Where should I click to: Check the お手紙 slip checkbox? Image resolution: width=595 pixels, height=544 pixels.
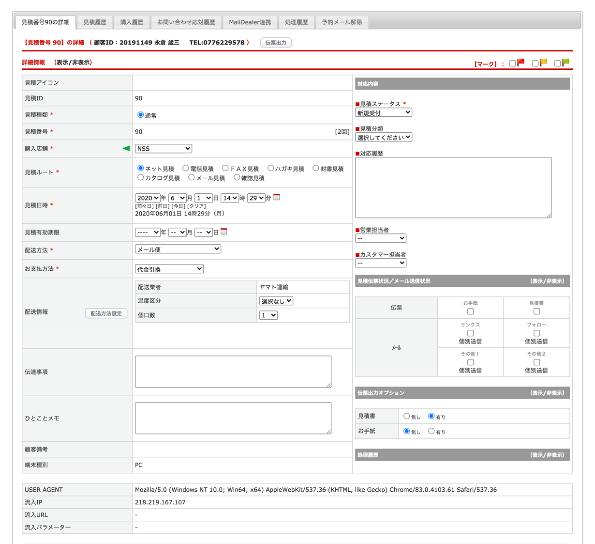pyautogui.click(x=470, y=311)
